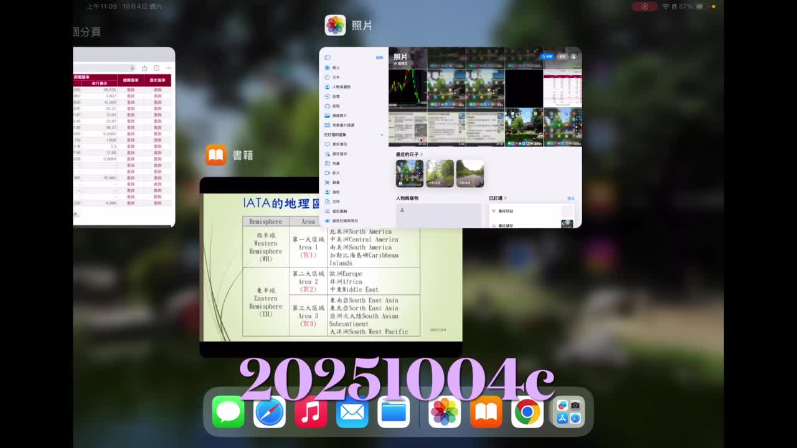Viewport: 797px width, 448px height.
Task: Open the App Library folder in dock
Action: coord(568,412)
